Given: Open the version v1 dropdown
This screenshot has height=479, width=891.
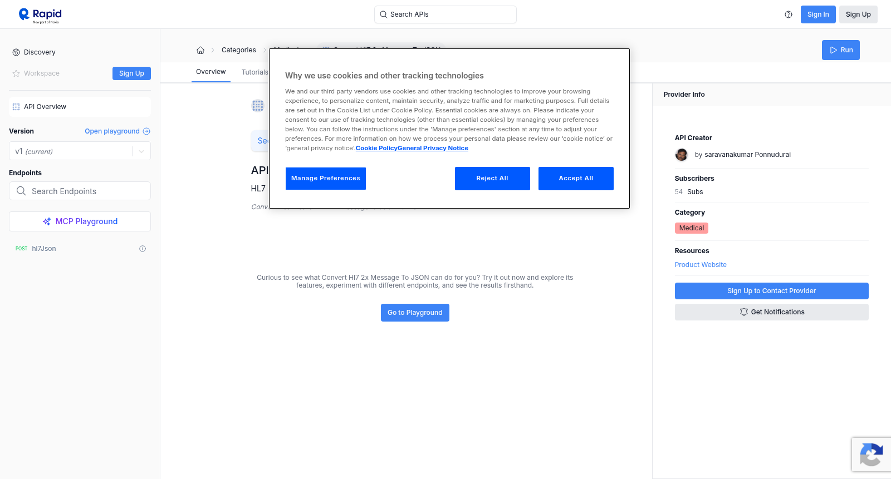Looking at the screenshot, I should coord(80,151).
